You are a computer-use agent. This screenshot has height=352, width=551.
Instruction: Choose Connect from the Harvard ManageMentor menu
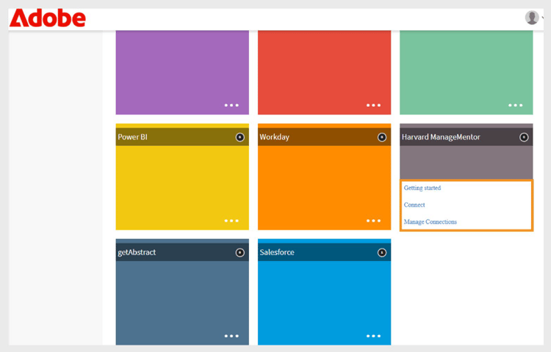[414, 205]
